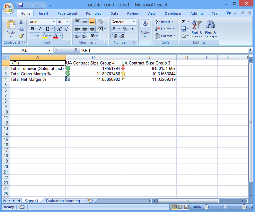Image resolution: width=255 pixels, height=212 pixels.
Task: Select column B header
Action: point(93,57)
